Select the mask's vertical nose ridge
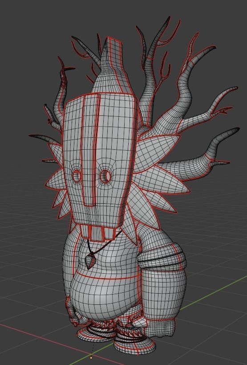This screenshot has width=247, height=365. click(91, 150)
